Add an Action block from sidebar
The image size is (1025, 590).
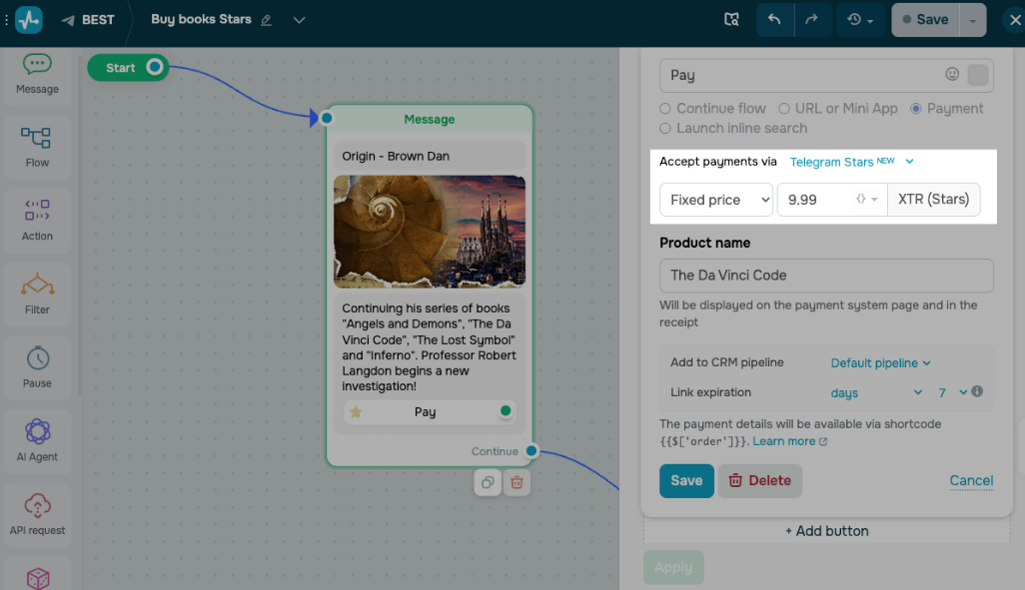37,221
